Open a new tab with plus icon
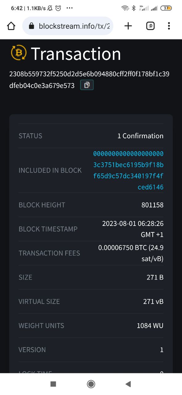The image size is (182, 395). coord(128,26)
